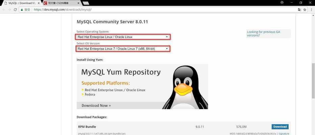Click the 8.0.11 version cell
This screenshot has width=315, height=135.
(200, 127)
